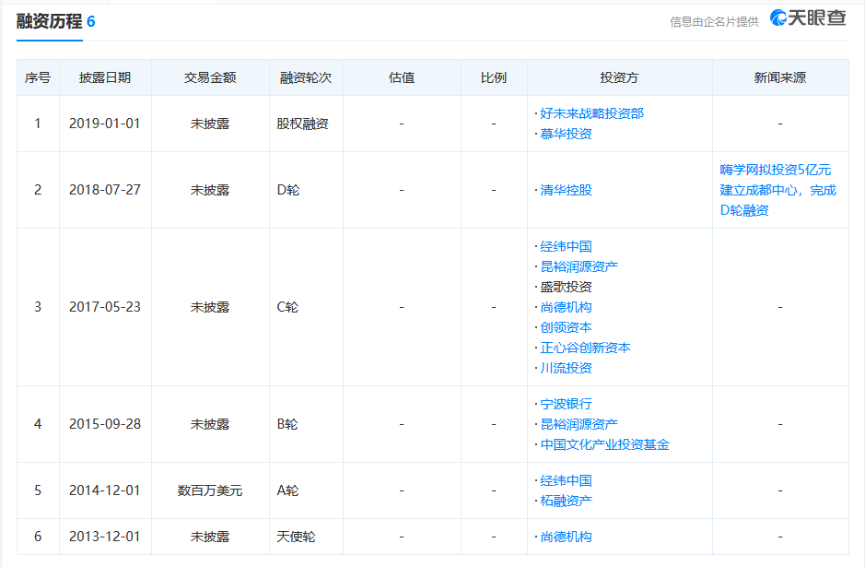Click sequence number 2 in the D轮 row
This screenshot has height=567, width=865.
click(x=38, y=190)
